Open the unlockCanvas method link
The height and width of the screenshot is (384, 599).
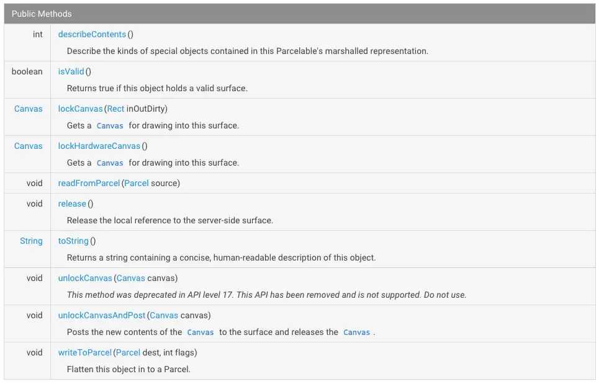pos(85,278)
